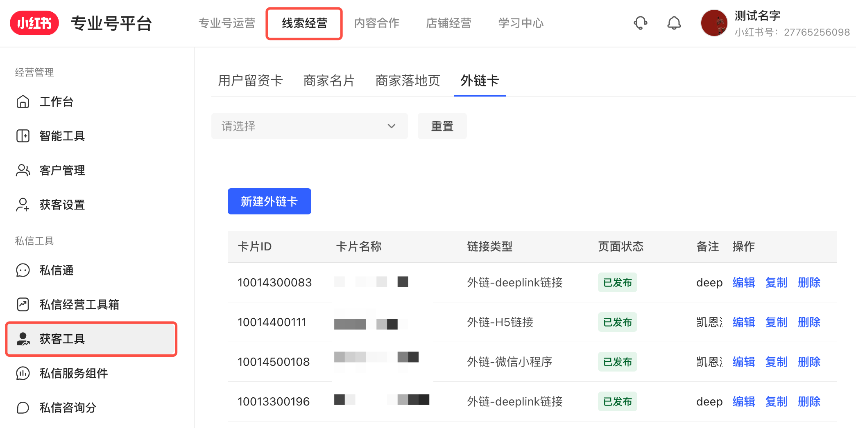Delete card 10013300196
The image size is (856, 428).
809,401
